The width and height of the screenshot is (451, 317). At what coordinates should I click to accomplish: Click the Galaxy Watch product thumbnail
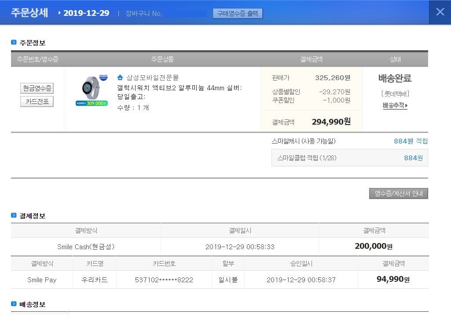[92, 90]
